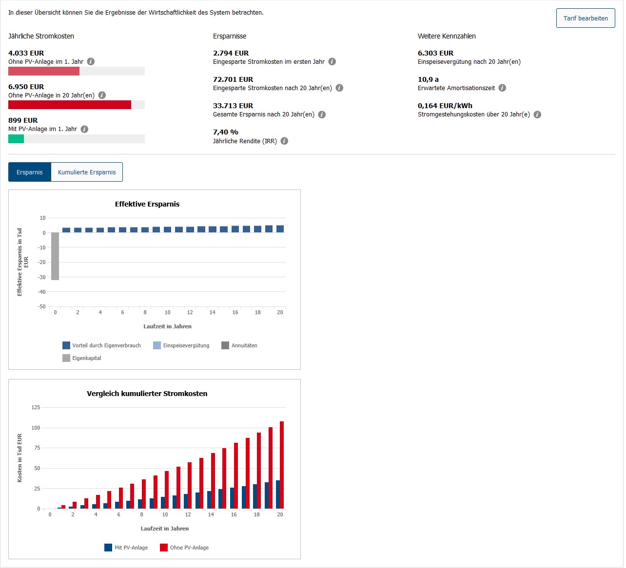626x568 pixels.
Task: Click the red 20-year cost progress bar
Action: (70, 105)
